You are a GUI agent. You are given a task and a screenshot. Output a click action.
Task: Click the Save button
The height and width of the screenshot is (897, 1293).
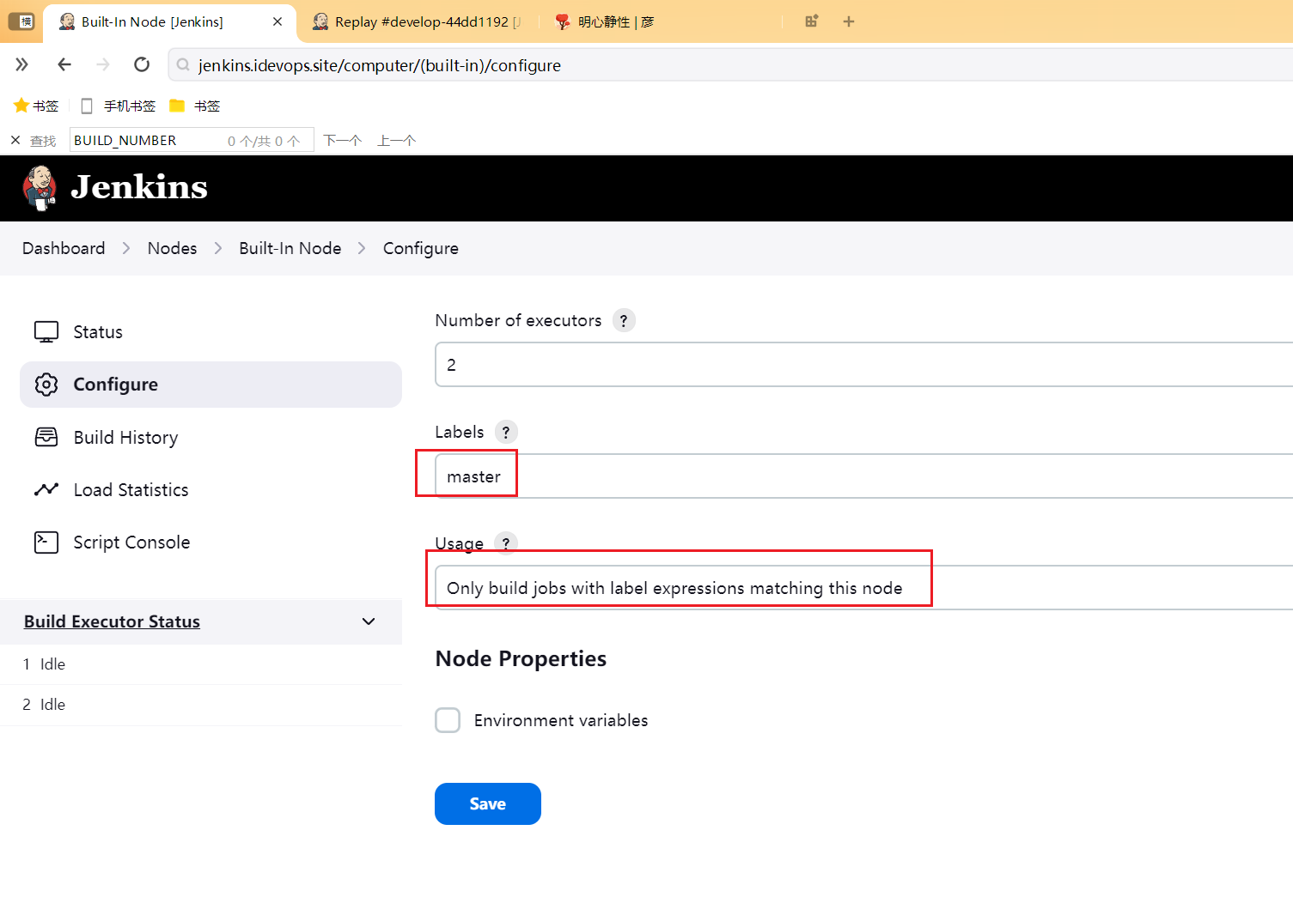point(488,804)
